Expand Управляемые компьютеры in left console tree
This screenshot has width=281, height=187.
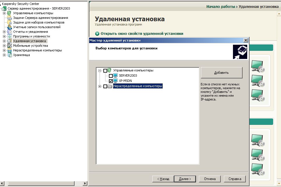click(4, 13)
